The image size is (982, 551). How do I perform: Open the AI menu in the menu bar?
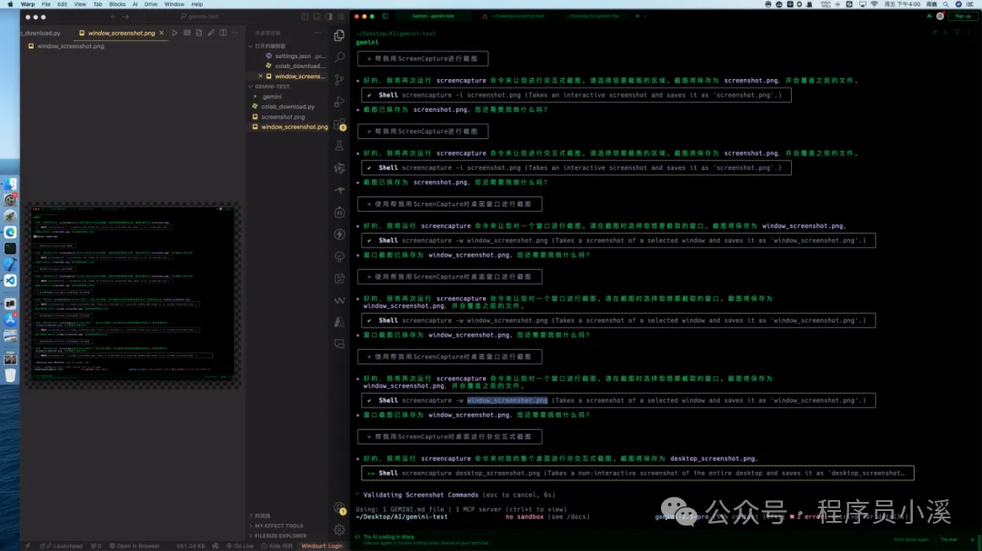(x=135, y=5)
